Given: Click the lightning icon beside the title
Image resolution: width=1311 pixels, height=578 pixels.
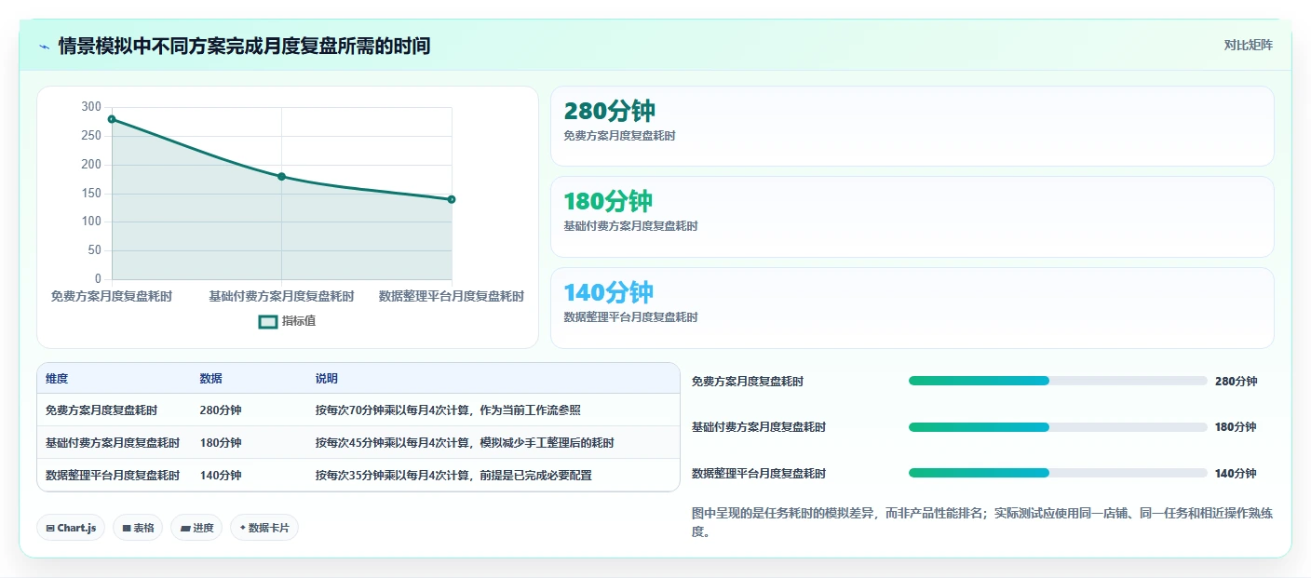Looking at the screenshot, I should [x=44, y=46].
